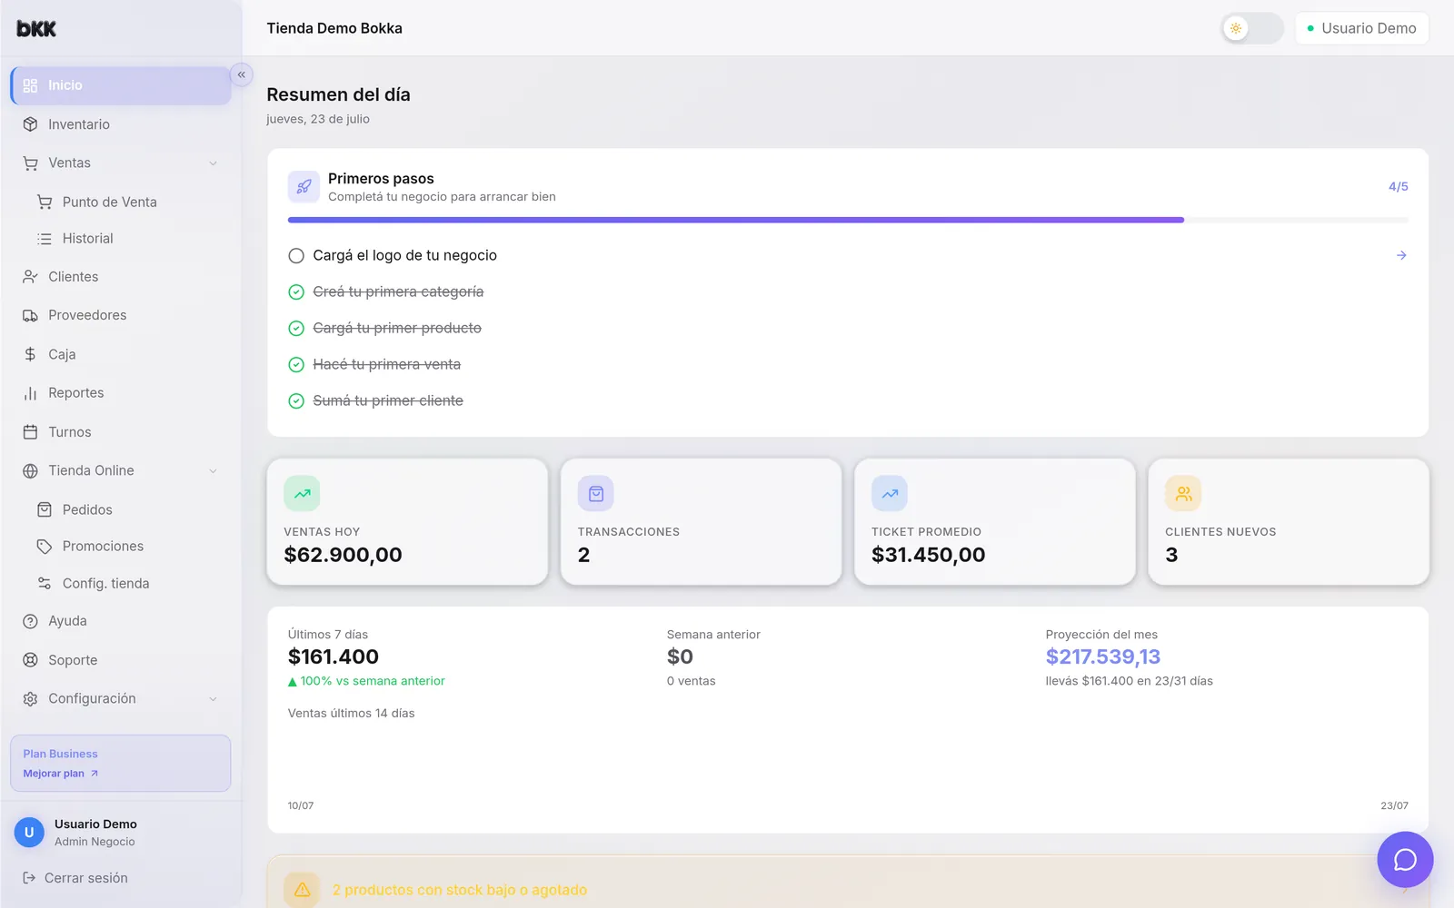Collapse the sidebar with double-chevron button
1454x908 pixels.
pos(242,74)
